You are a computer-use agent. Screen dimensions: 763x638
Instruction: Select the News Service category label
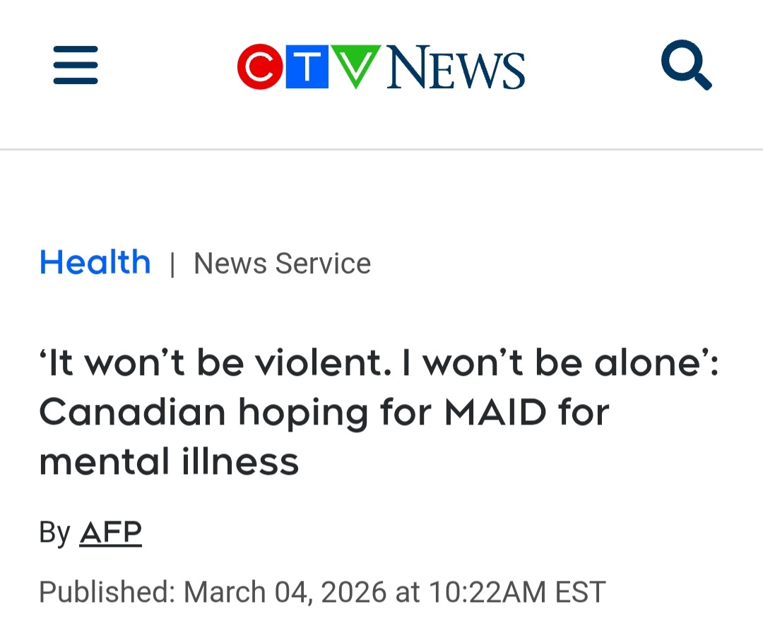(x=282, y=264)
